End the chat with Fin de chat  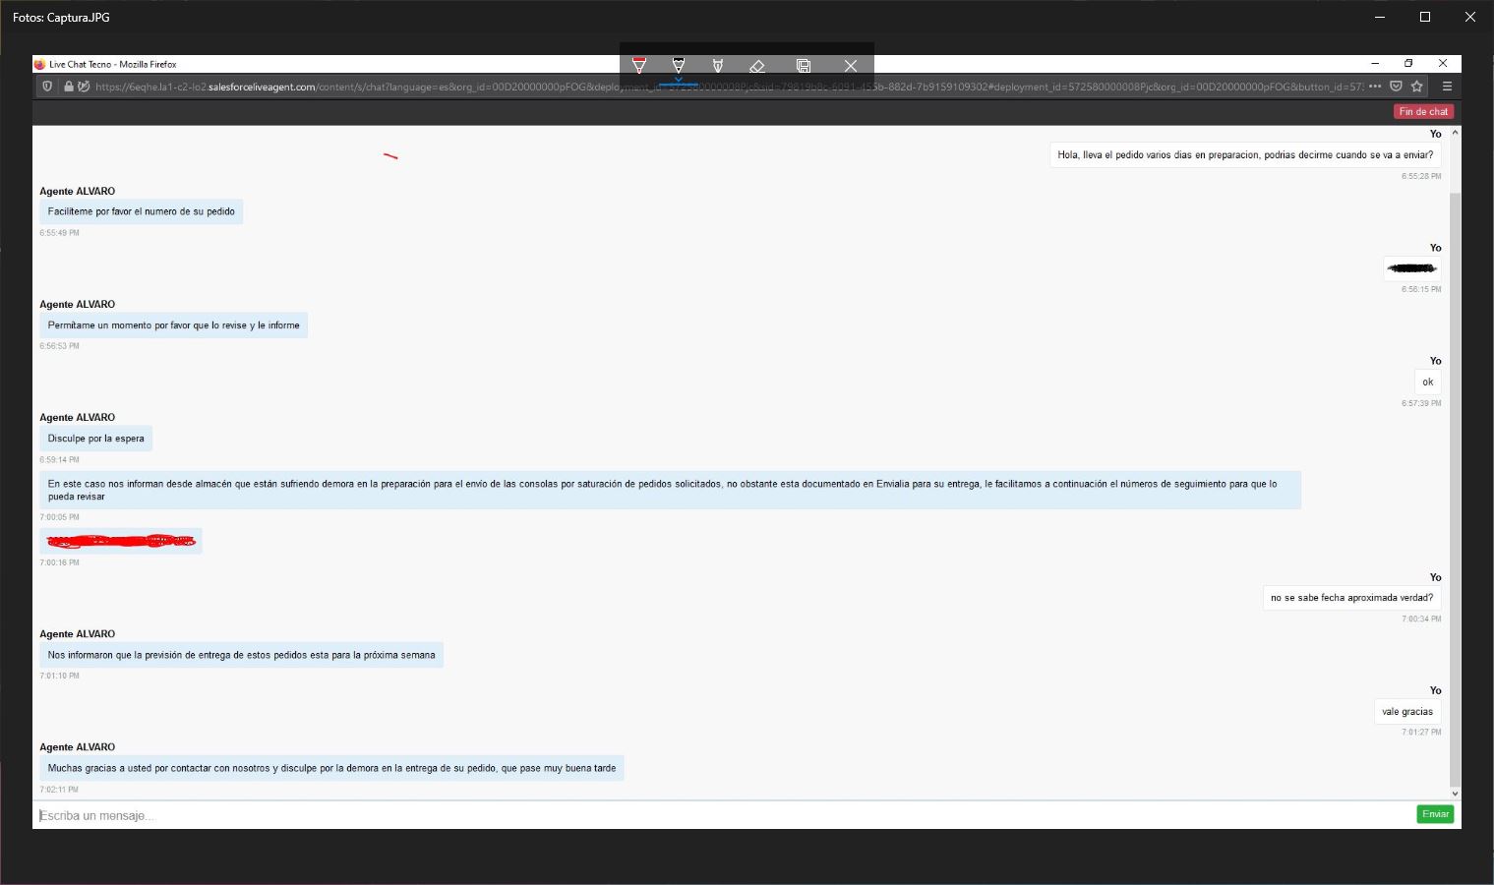(x=1423, y=111)
